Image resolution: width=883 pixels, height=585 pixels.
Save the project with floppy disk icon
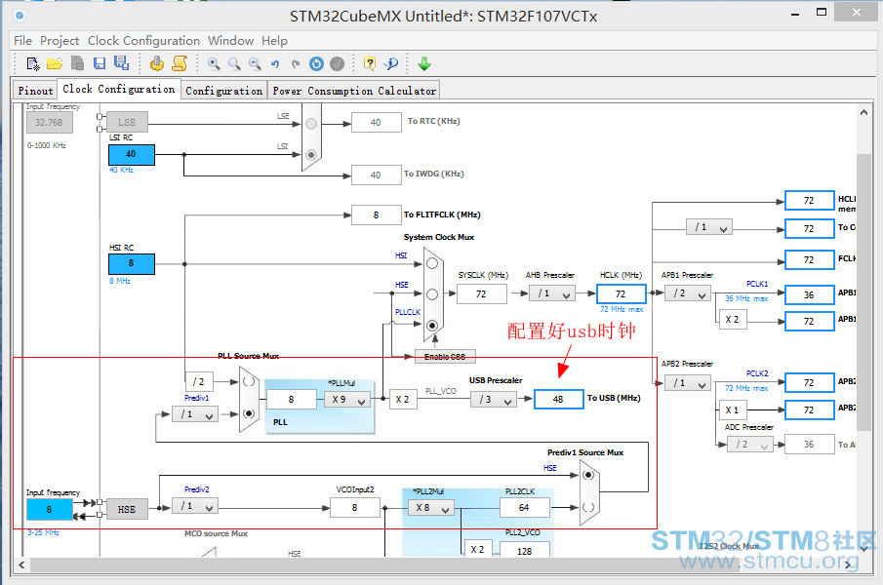[100, 63]
